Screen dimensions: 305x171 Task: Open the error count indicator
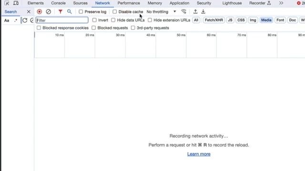point(301,3)
